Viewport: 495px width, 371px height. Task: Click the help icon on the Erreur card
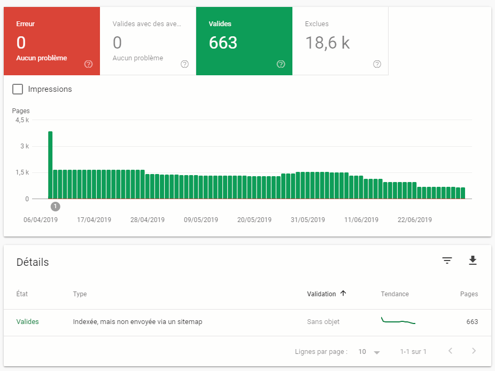coord(89,64)
